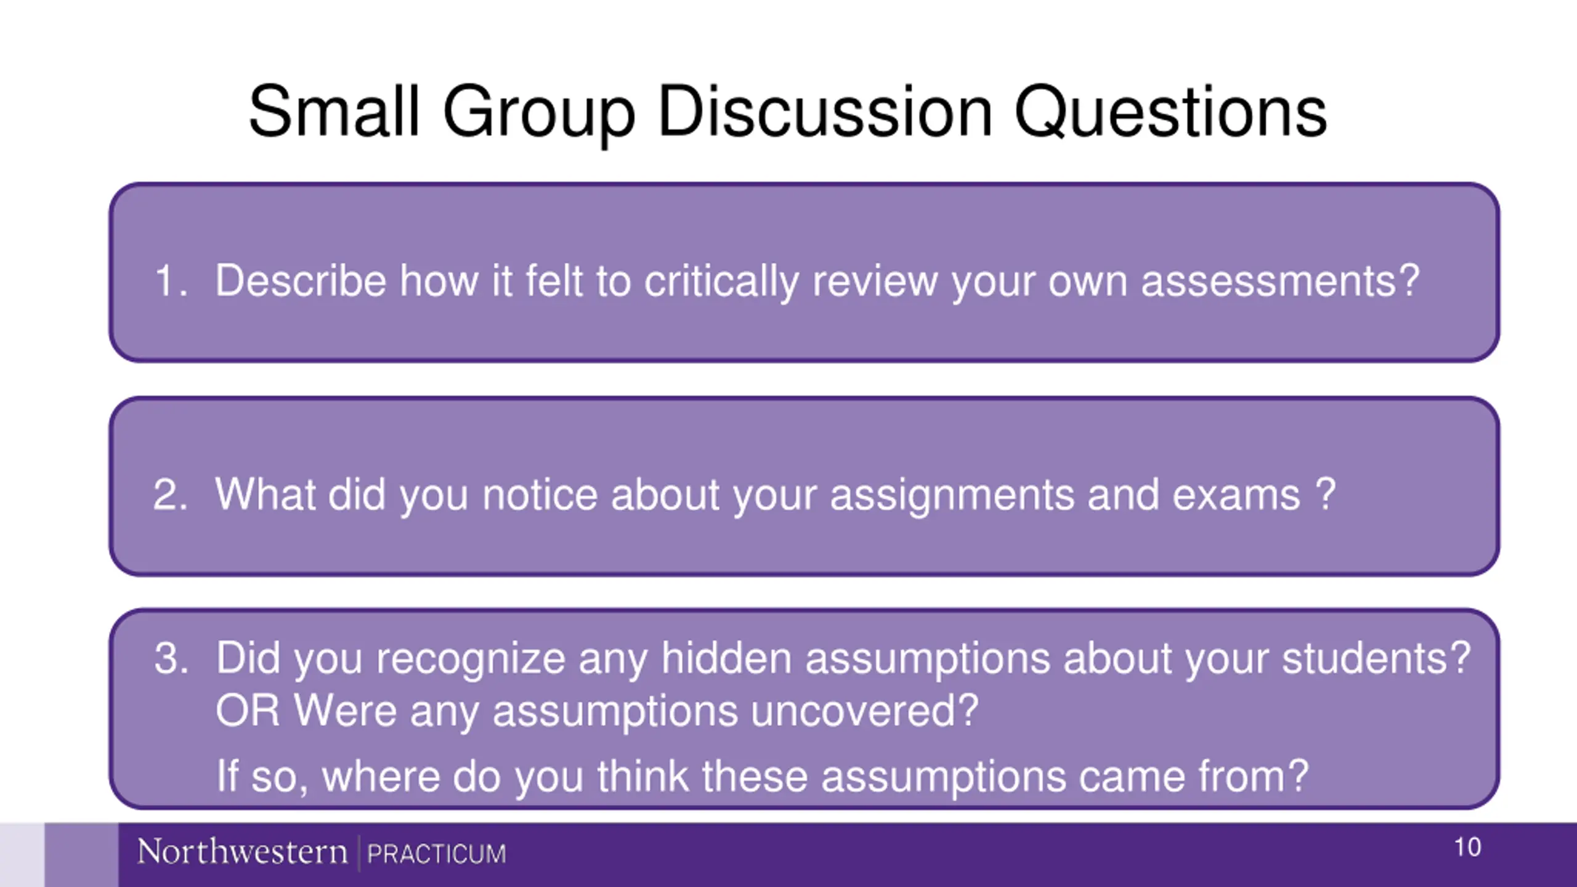Select the list number 3. marker
The image size is (1577, 887).
tap(171, 658)
